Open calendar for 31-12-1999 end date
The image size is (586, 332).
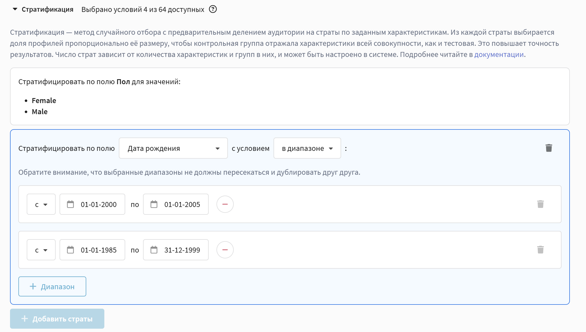pyautogui.click(x=154, y=250)
